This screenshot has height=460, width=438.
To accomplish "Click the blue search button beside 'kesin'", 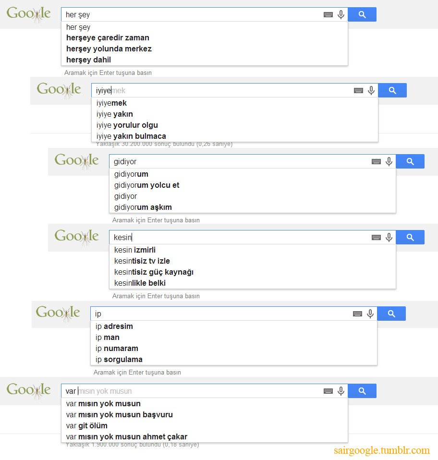I will point(410,237).
